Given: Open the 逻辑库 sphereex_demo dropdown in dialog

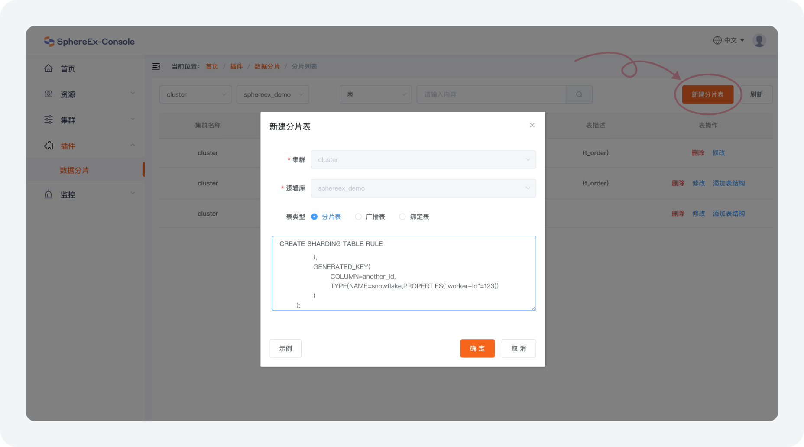Looking at the screenshot, I should tap(423, 188).
